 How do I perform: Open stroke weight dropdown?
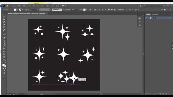38,10
